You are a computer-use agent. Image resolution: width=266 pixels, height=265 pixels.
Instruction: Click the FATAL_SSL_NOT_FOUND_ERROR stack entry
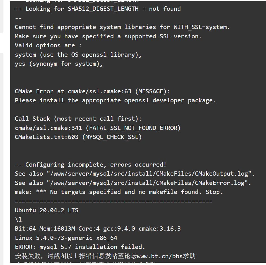coord(97,128)
